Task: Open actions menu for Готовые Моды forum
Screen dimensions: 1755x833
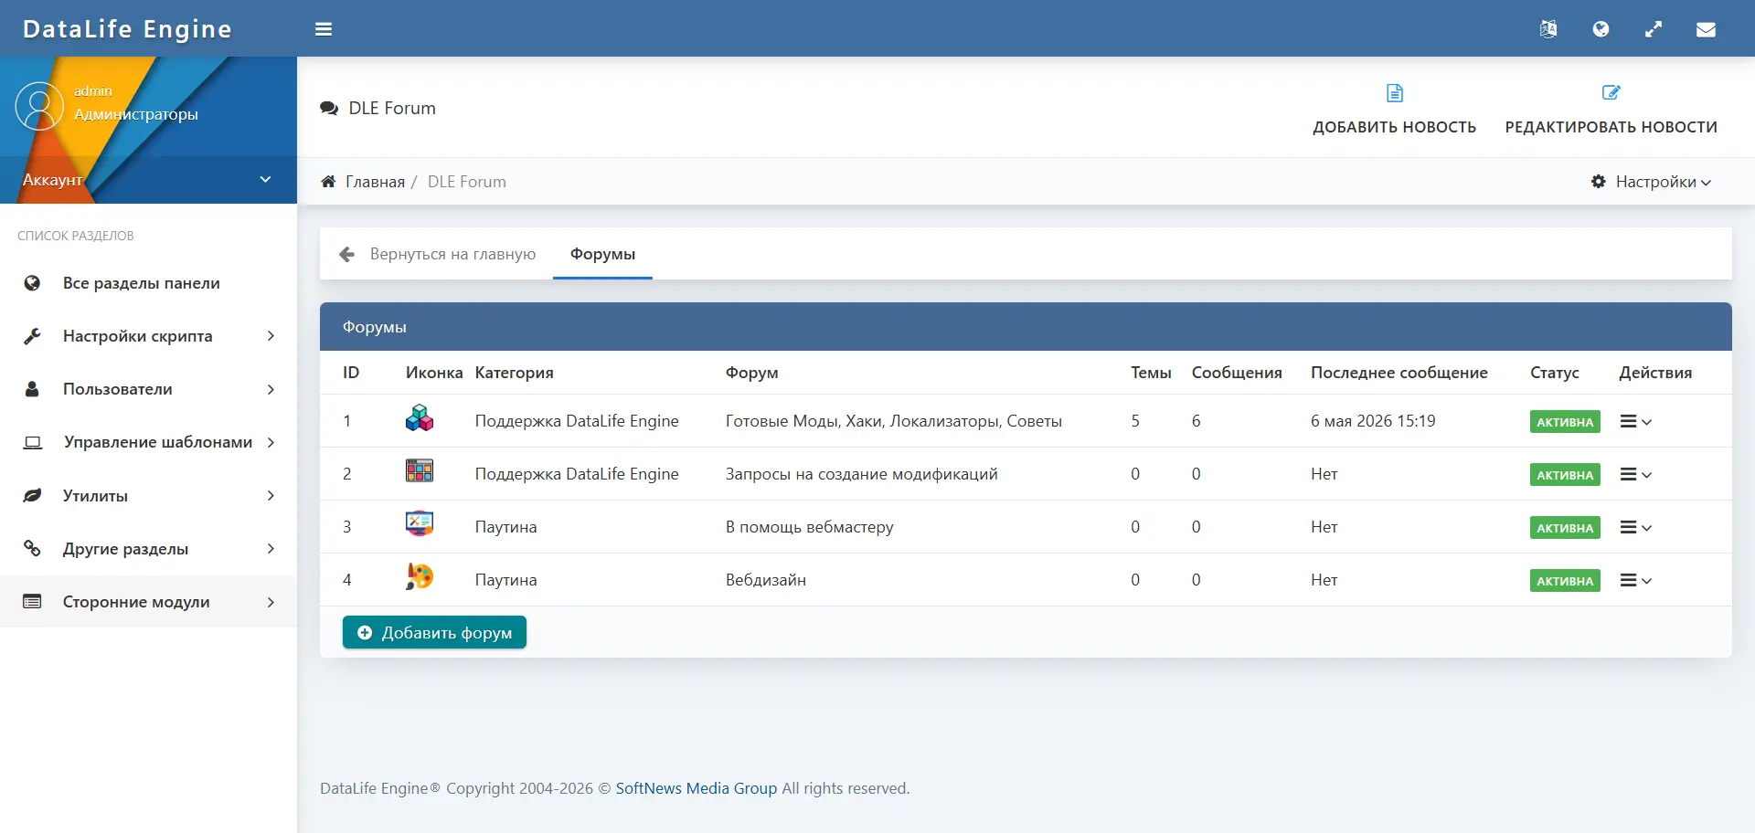Action: click(x=1636, y=421)
